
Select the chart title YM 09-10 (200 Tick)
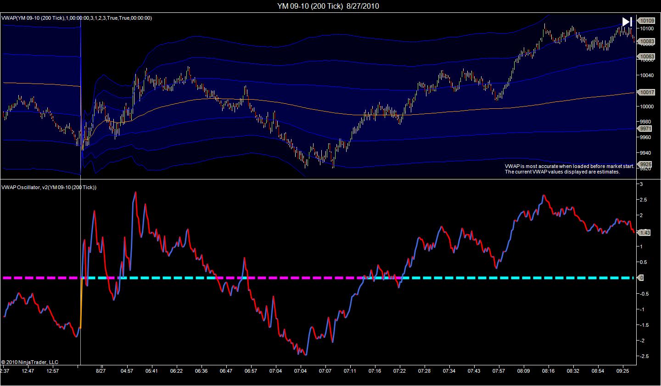(310, 6)
